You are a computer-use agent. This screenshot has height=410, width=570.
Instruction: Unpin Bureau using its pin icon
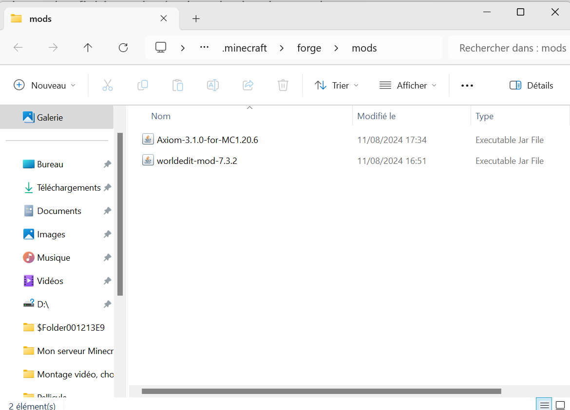107,164
